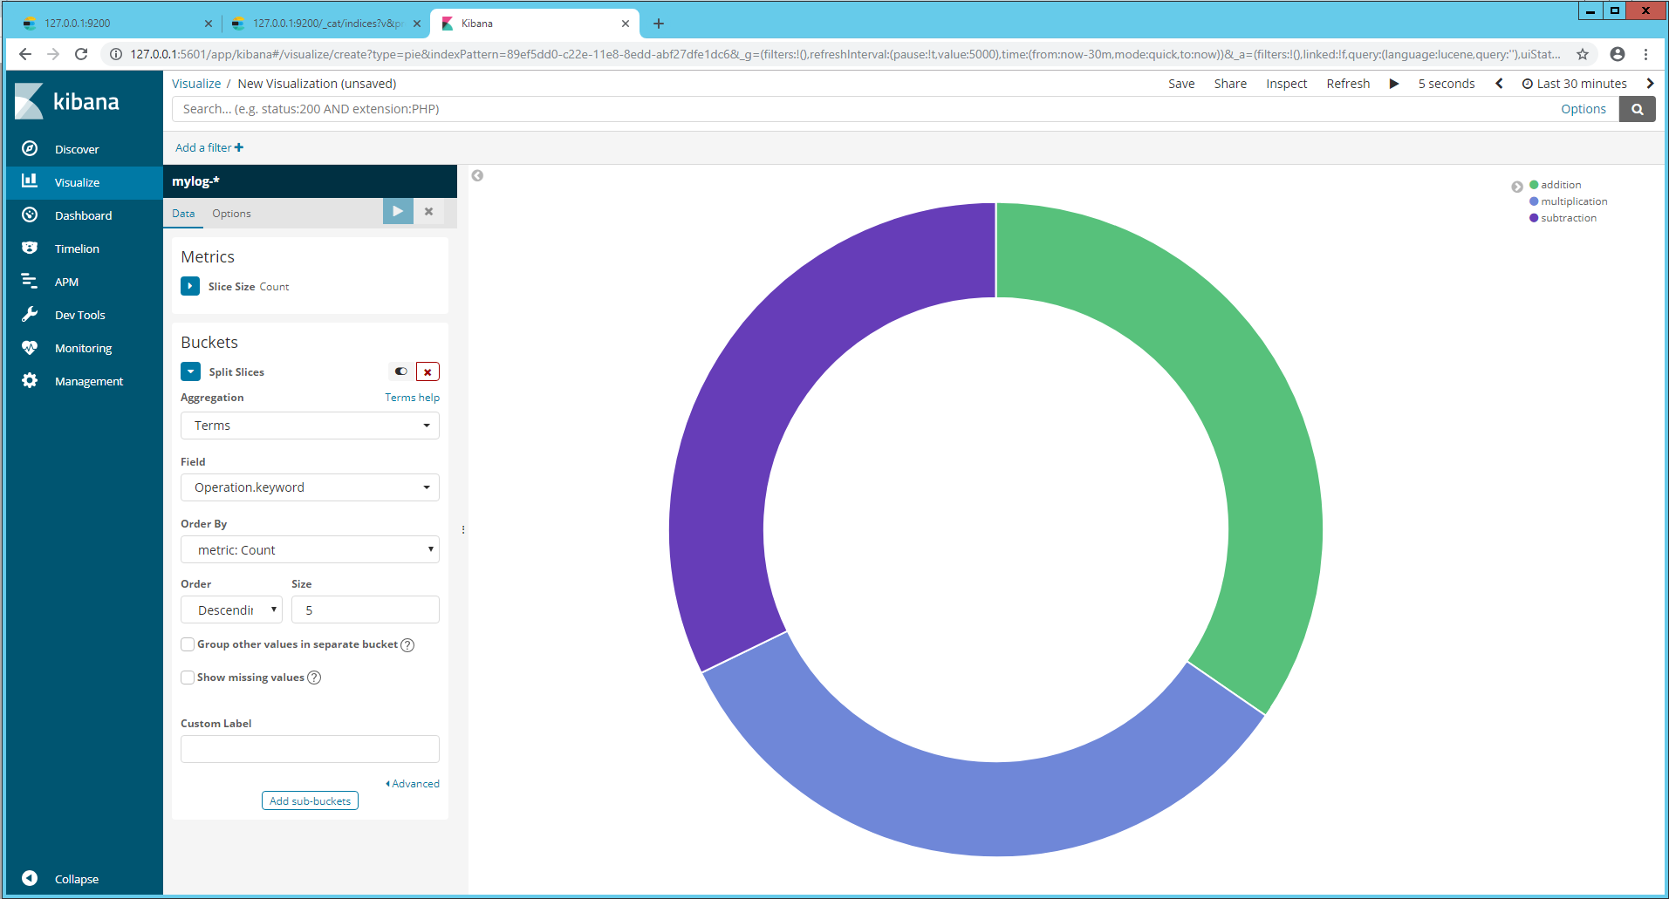Open Dev Tools wrench icon
Viewport: 1669px width, 899px height.
pyautogui.click(x=30, y=314)
